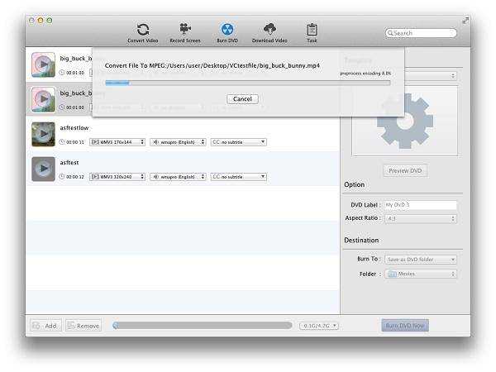Open the 0.1G/4.7G disc size dropdown
Screen dimensions: 496x372
pos(319,326)
